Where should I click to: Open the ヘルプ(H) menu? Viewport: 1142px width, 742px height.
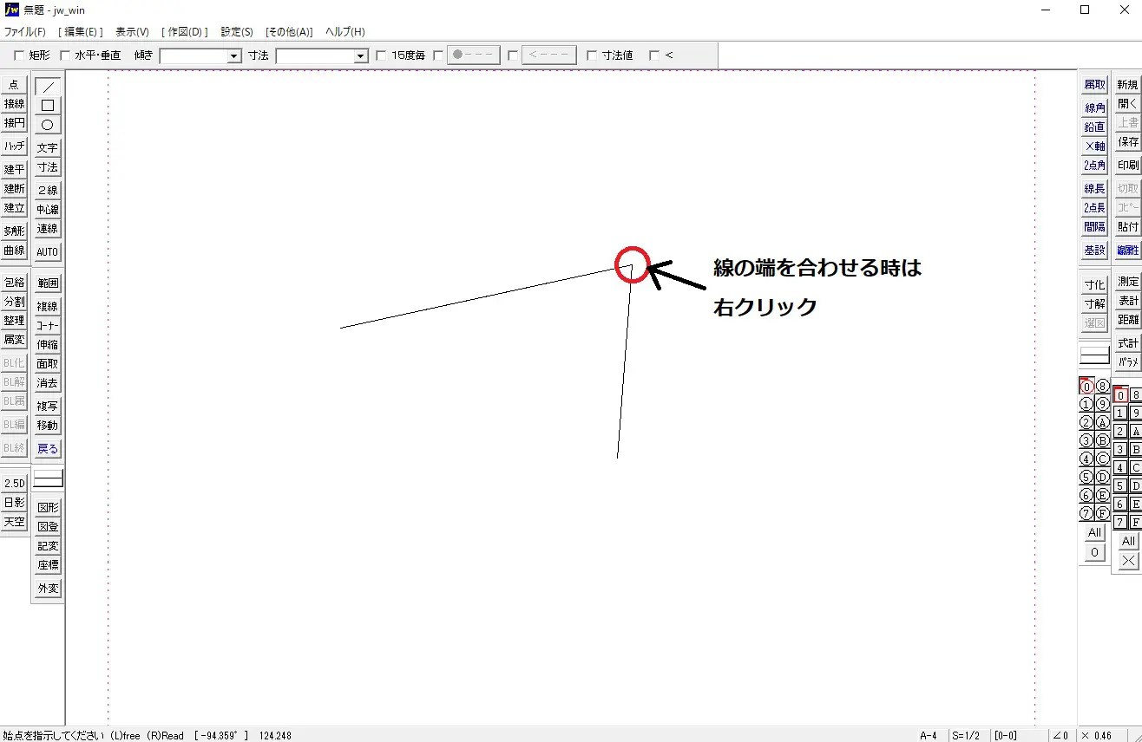345,32
